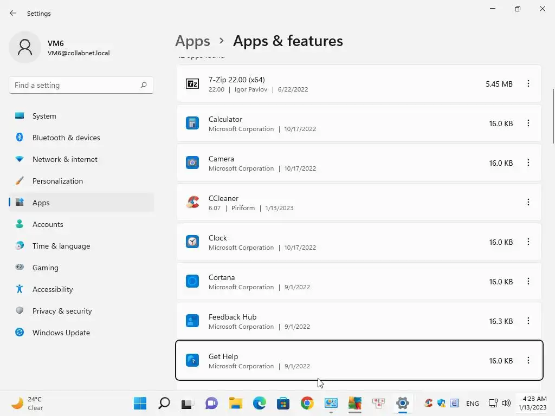Click the Apps breadcrumb link
Screen dimensions: 555x416
point(192,41)
